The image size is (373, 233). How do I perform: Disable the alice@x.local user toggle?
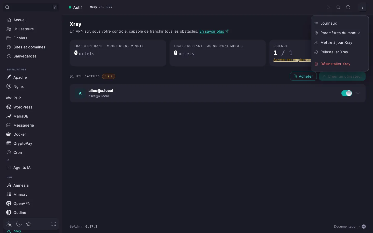(x=347, y=93)
